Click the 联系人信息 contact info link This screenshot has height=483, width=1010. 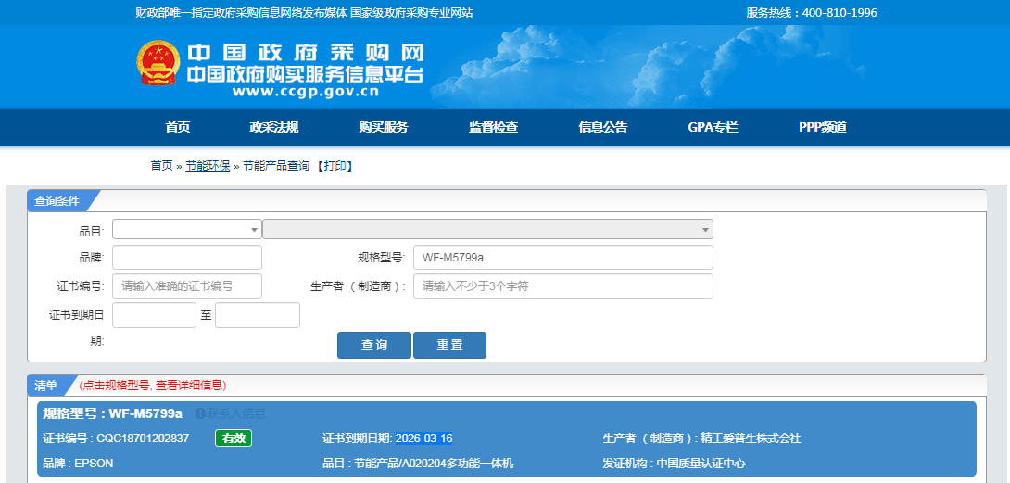pos(235,413)
